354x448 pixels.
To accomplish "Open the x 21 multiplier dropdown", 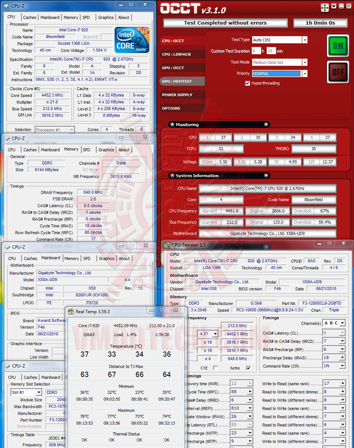I will pyautogui.click(x=215, y=334).
